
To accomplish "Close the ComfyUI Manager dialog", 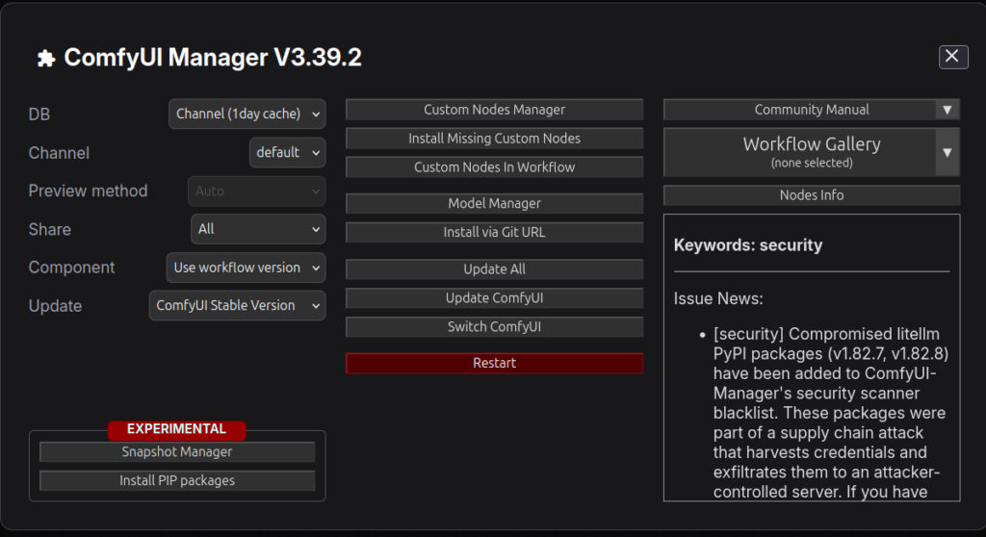I will [952, 57].
